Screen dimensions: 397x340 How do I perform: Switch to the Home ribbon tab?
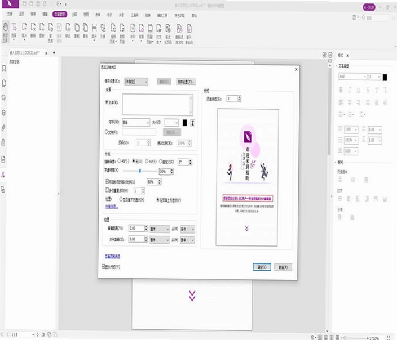click(x=21, y=14)
